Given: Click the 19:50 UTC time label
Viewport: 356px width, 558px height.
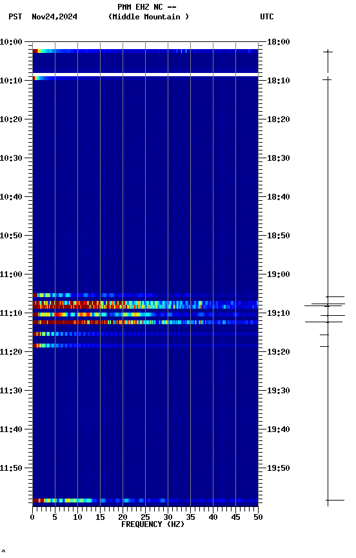Looking at the screenshot, I should coord(279,468).
